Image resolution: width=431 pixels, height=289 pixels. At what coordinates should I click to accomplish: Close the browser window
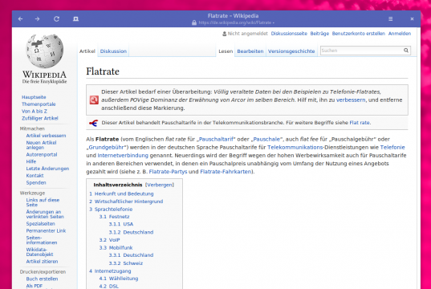pos(412,19)
